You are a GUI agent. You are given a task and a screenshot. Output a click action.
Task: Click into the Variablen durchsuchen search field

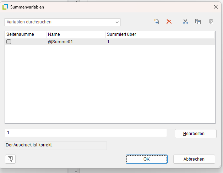pyautogui.click(x=59, y=22)
